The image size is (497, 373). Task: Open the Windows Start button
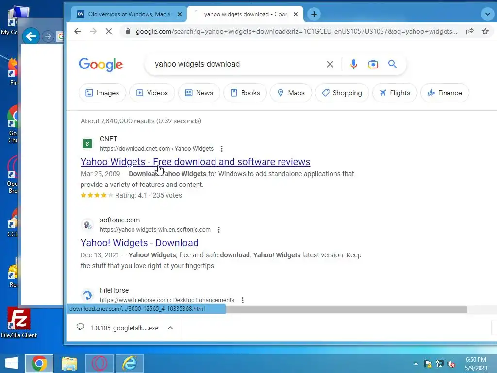click(12, 363)
